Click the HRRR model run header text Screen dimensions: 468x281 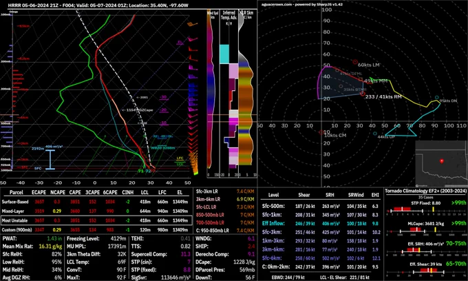click(x=98, y=5)
